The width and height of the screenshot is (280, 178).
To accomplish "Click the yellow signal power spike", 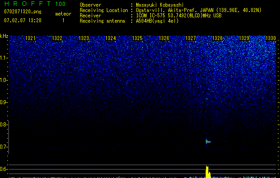I will [x=207, y=171].
